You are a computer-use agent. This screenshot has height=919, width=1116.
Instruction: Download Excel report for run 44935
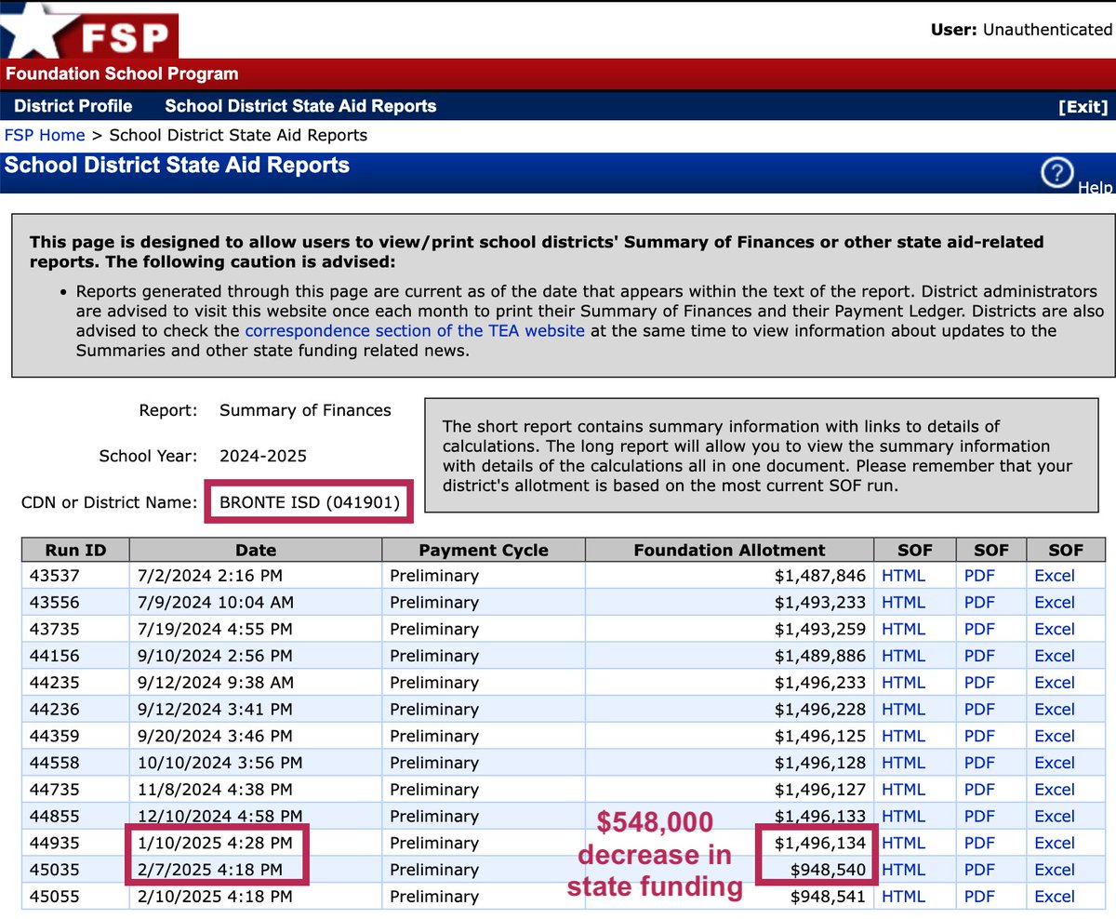click(1055, 844)
